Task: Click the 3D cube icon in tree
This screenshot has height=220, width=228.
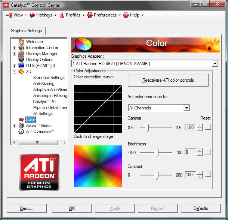Action: click(21, 72)
